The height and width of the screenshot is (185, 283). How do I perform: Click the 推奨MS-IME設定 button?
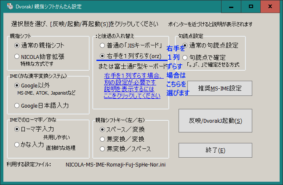coord(219,88)
